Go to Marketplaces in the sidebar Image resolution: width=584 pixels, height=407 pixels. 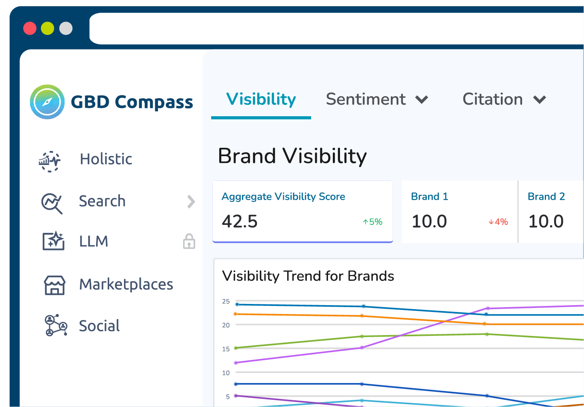click(x=126, y=284)
